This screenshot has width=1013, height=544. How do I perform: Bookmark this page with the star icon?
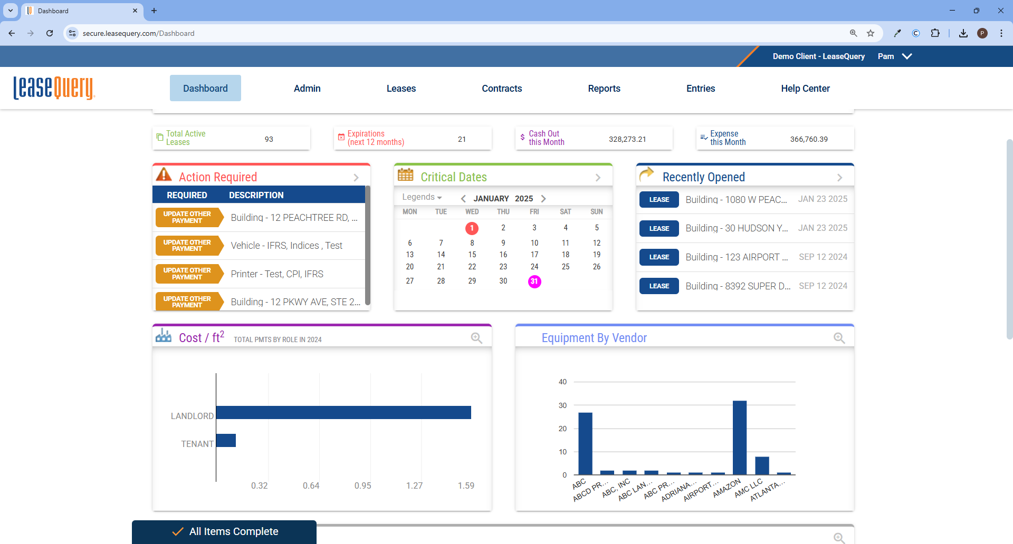[871, 33]
